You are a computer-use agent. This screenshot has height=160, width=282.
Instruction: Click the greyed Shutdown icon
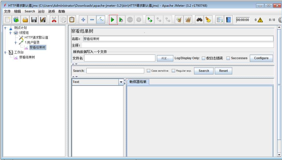point(139,20)
